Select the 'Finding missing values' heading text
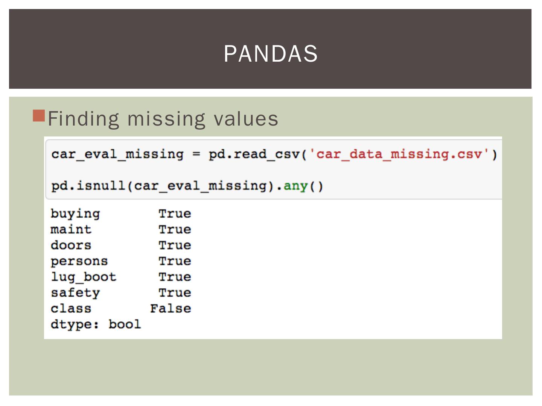 point(163,119)
